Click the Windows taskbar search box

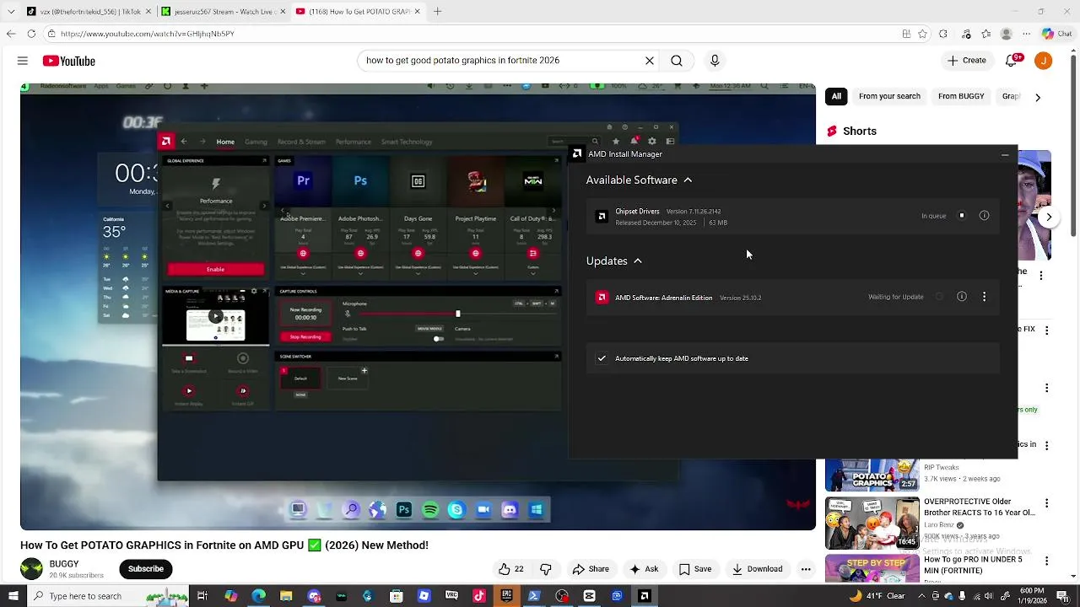110,596
